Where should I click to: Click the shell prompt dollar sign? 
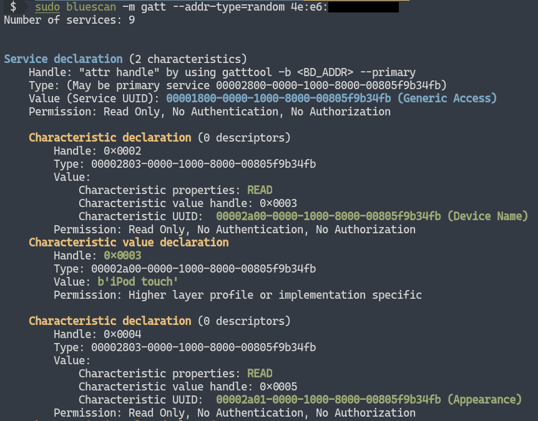[13, 6]
